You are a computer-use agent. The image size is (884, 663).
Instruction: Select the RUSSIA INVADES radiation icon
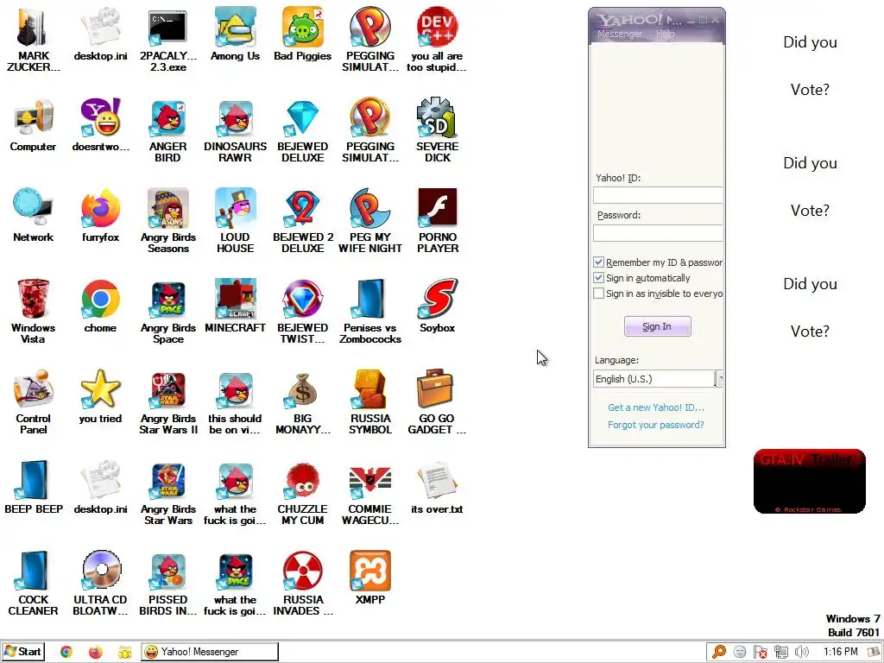303,584
